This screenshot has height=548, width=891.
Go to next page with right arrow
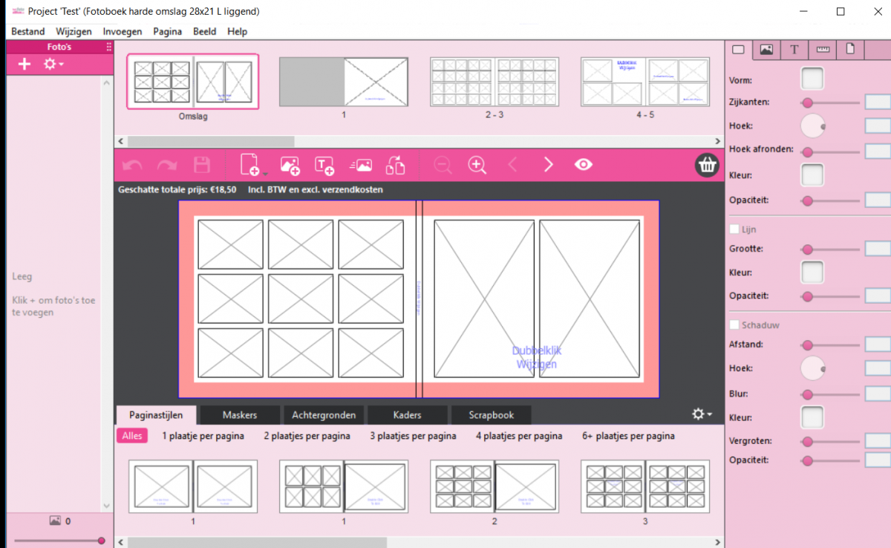tap(548, 165)
